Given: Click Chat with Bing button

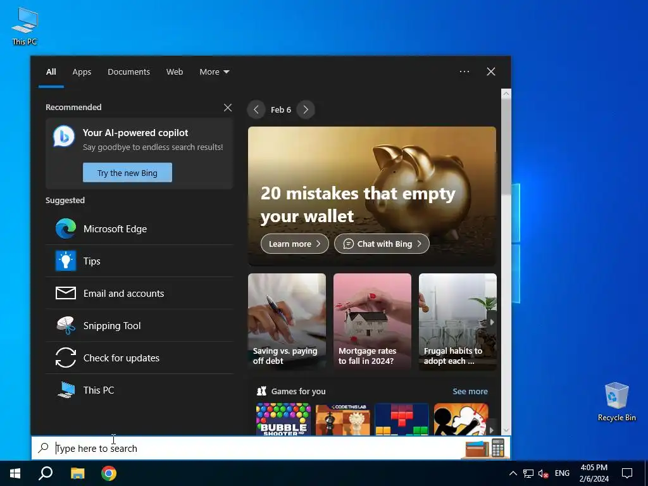Looking at the screenshot, I should [x=382, y=244].
